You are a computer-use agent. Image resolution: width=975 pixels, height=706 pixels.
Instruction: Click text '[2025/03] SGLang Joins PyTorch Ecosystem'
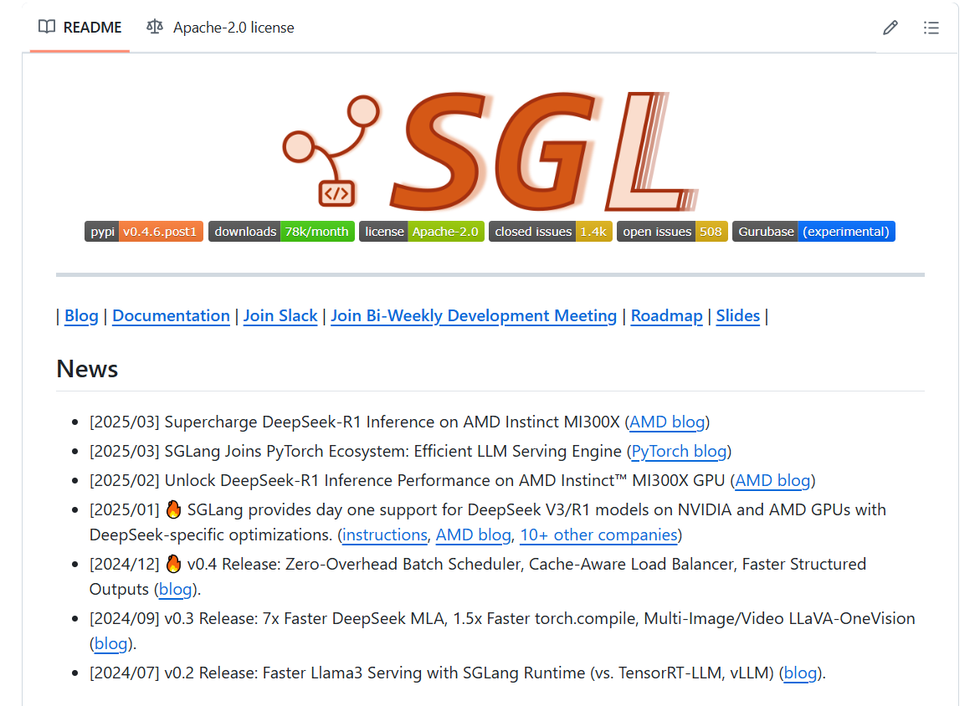tap(249, 451)
